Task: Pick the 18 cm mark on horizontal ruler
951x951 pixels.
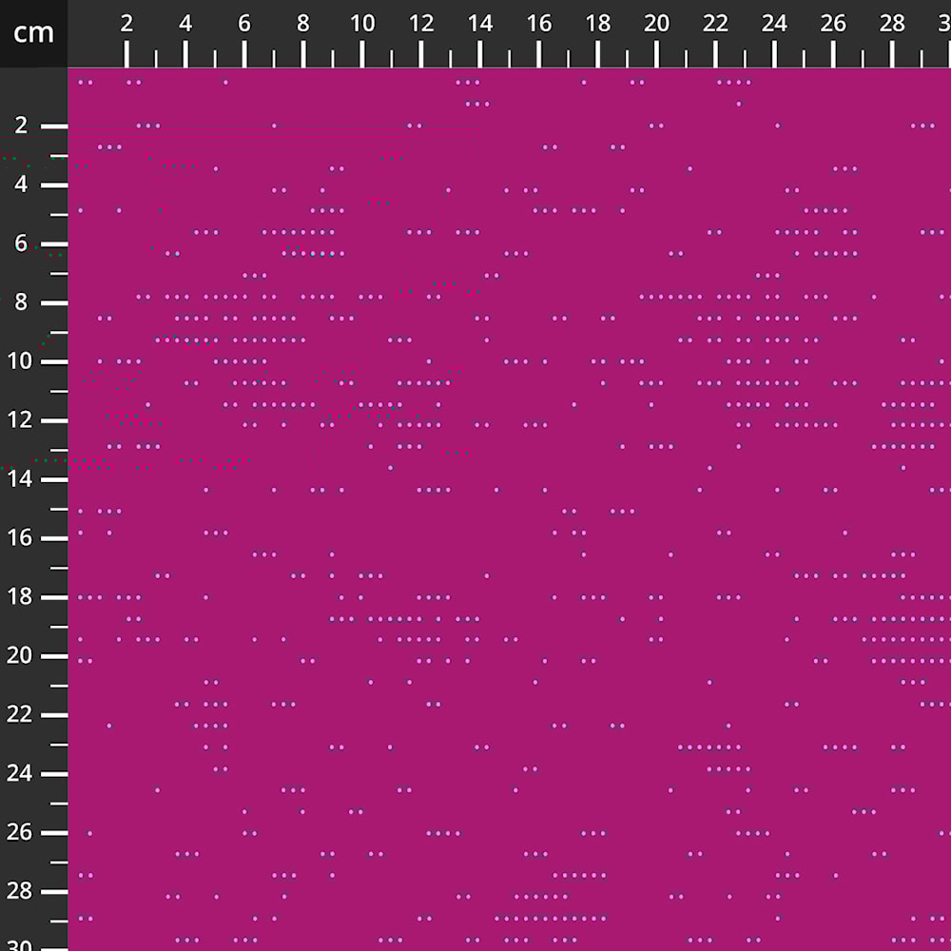Action: 598,25
